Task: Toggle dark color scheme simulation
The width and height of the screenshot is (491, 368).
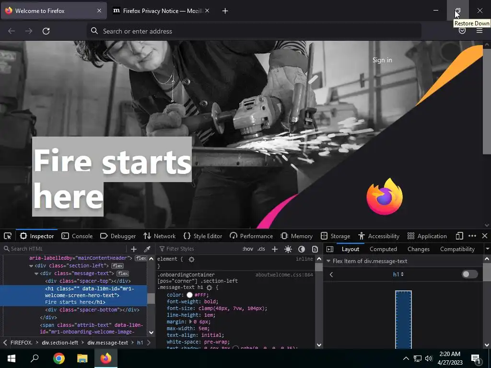Action: coord(302,249)
